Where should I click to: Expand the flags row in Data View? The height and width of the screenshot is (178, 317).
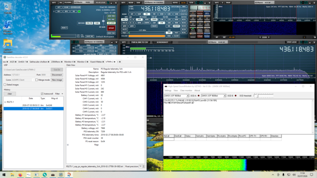tap(68, 145)
